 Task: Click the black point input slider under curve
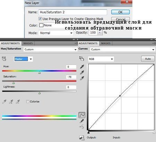point(88,133)
